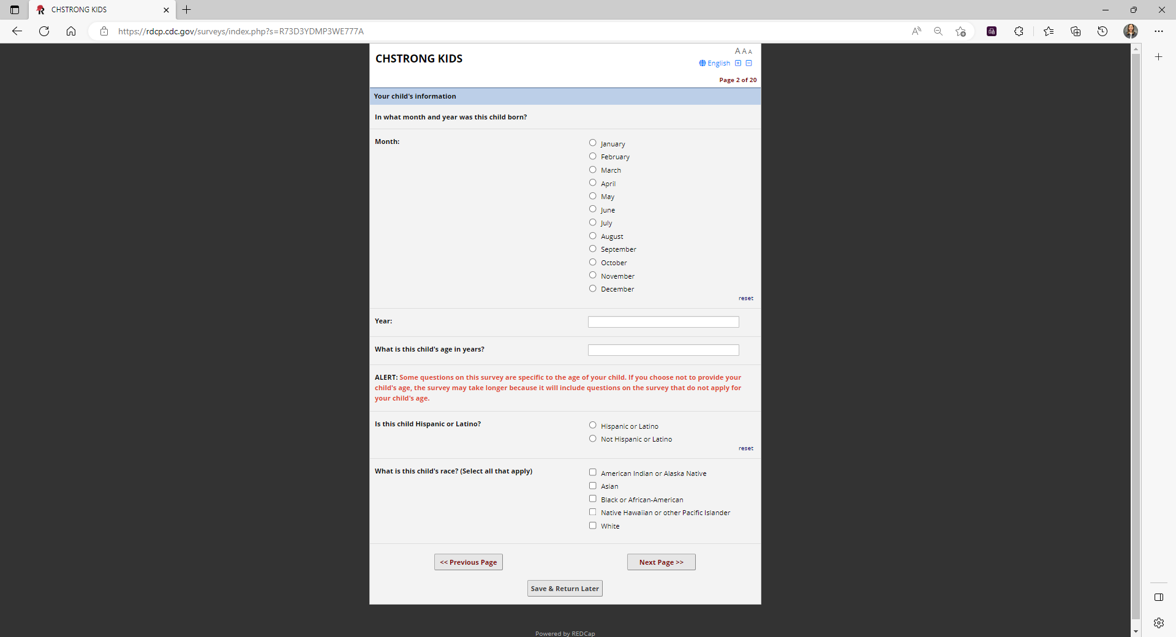Open the Read Aloud icon in address bar
This screenshot has width=1176, height=637.
click(x=916, y=31)
